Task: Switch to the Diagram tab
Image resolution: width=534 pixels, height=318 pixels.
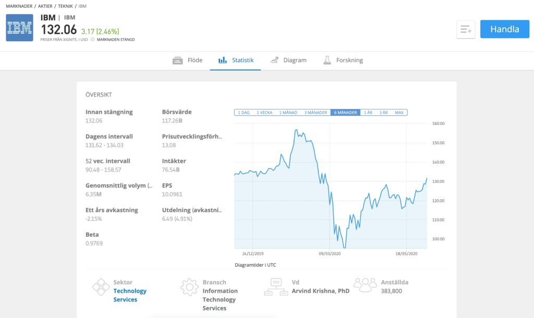Action: tap(288, 60)
